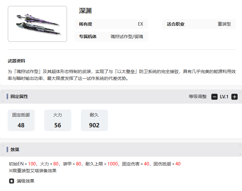Select the 重装型 class value
This screenshot has height=191, width=242.
pyautogui.click(x=224, y=24)
